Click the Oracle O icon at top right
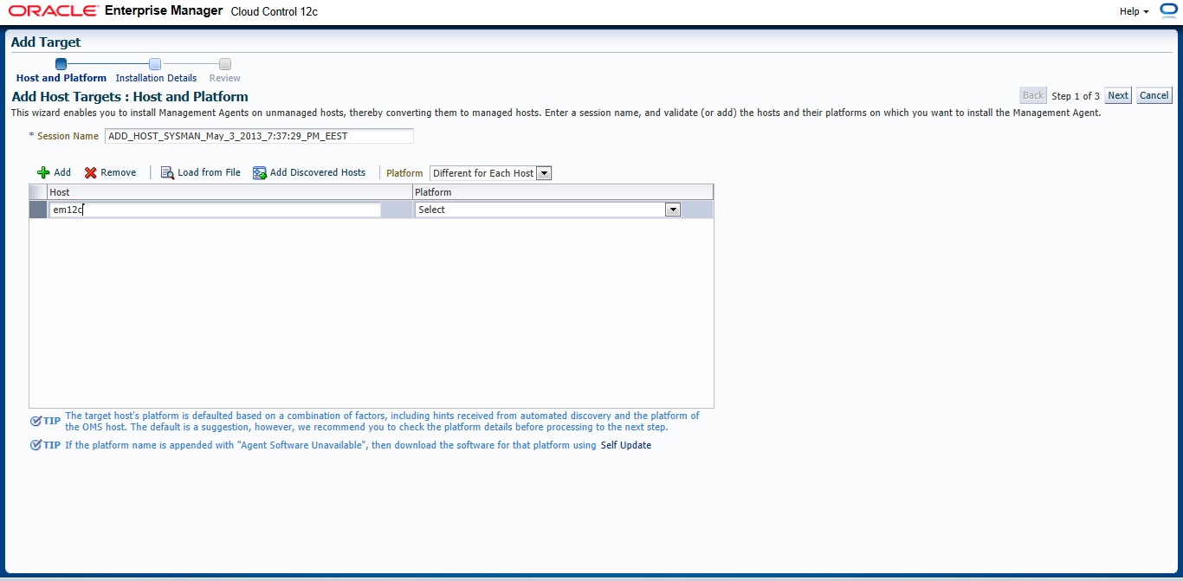Screen dimensions: 1183x581 (1168, 11)
